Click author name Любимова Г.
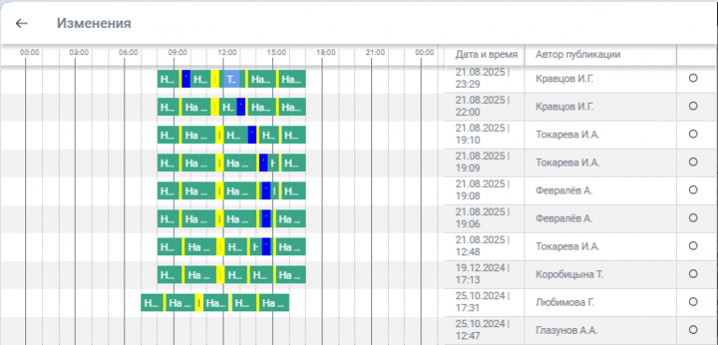 pos(566,302)
